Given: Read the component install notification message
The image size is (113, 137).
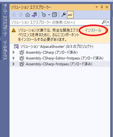Looking at the screenshot, I should point(49,35).
